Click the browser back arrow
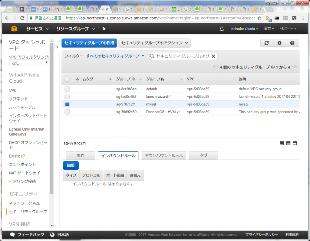Viewport: 310px width, 241px height. [7, 18]
